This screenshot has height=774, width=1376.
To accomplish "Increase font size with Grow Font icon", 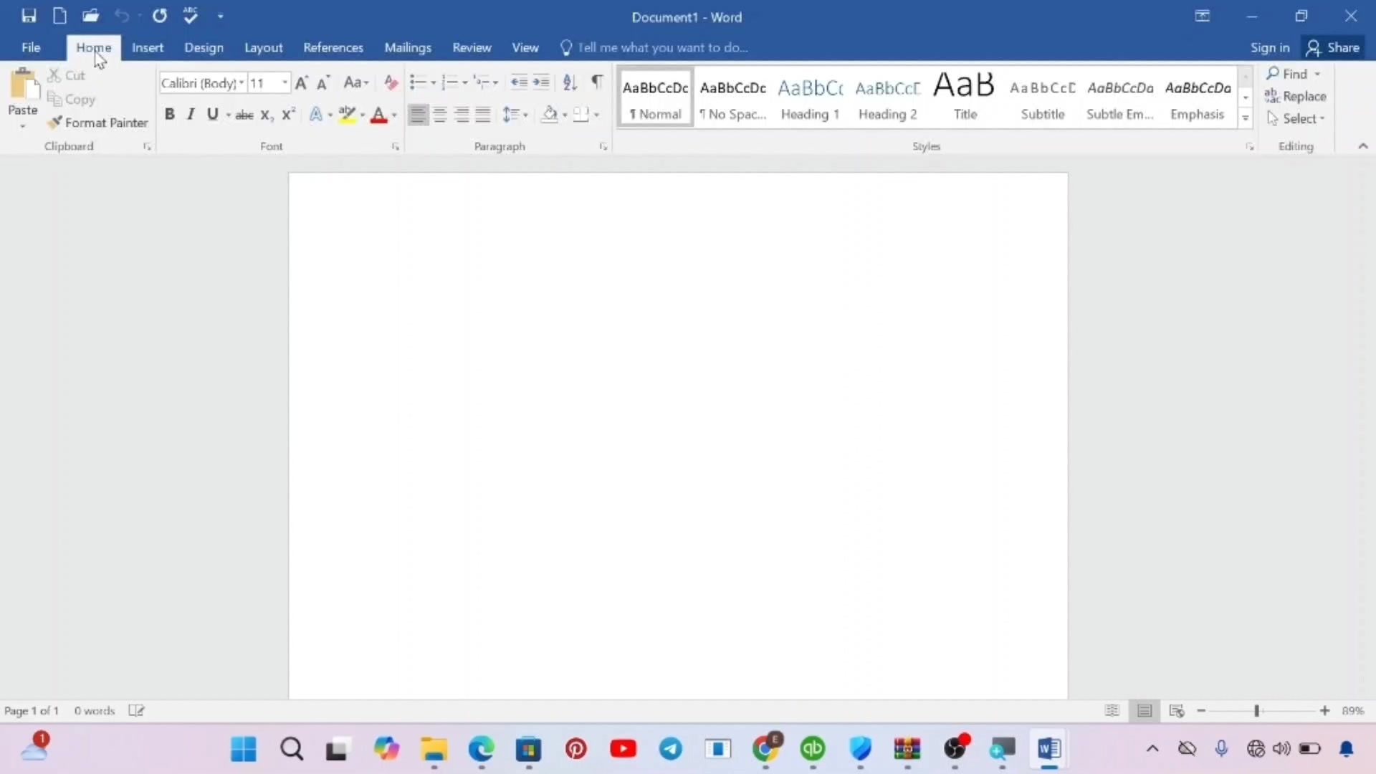I will pyautogui.click(x=302, y=82).
